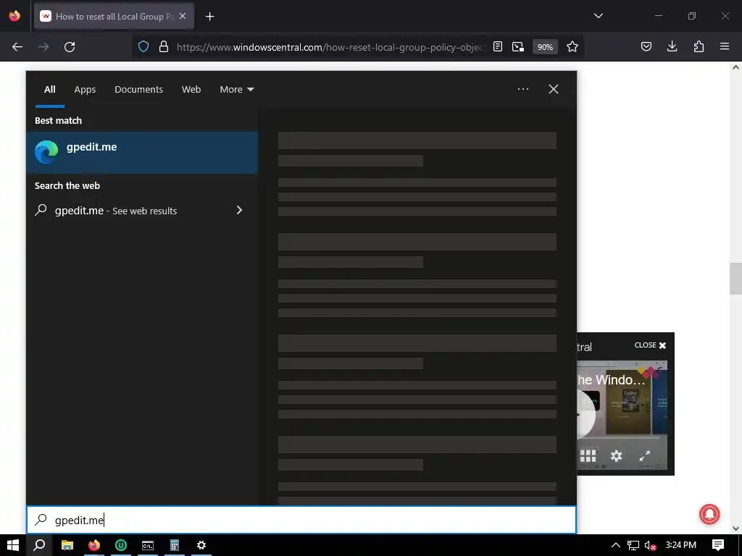The image size is (742, 556).
Task: Show hidden system tray icons
Action: 616,545
